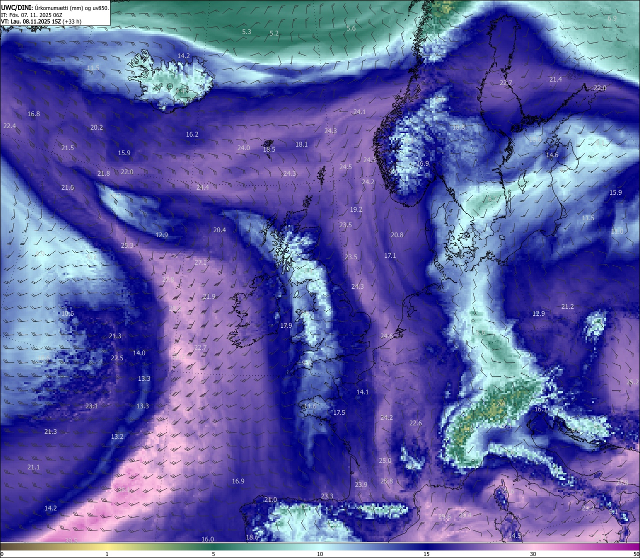Screen dimensions: 640x558
Task: Click the 21.2 value over eastern Europe
Action: tap(567, 307)
